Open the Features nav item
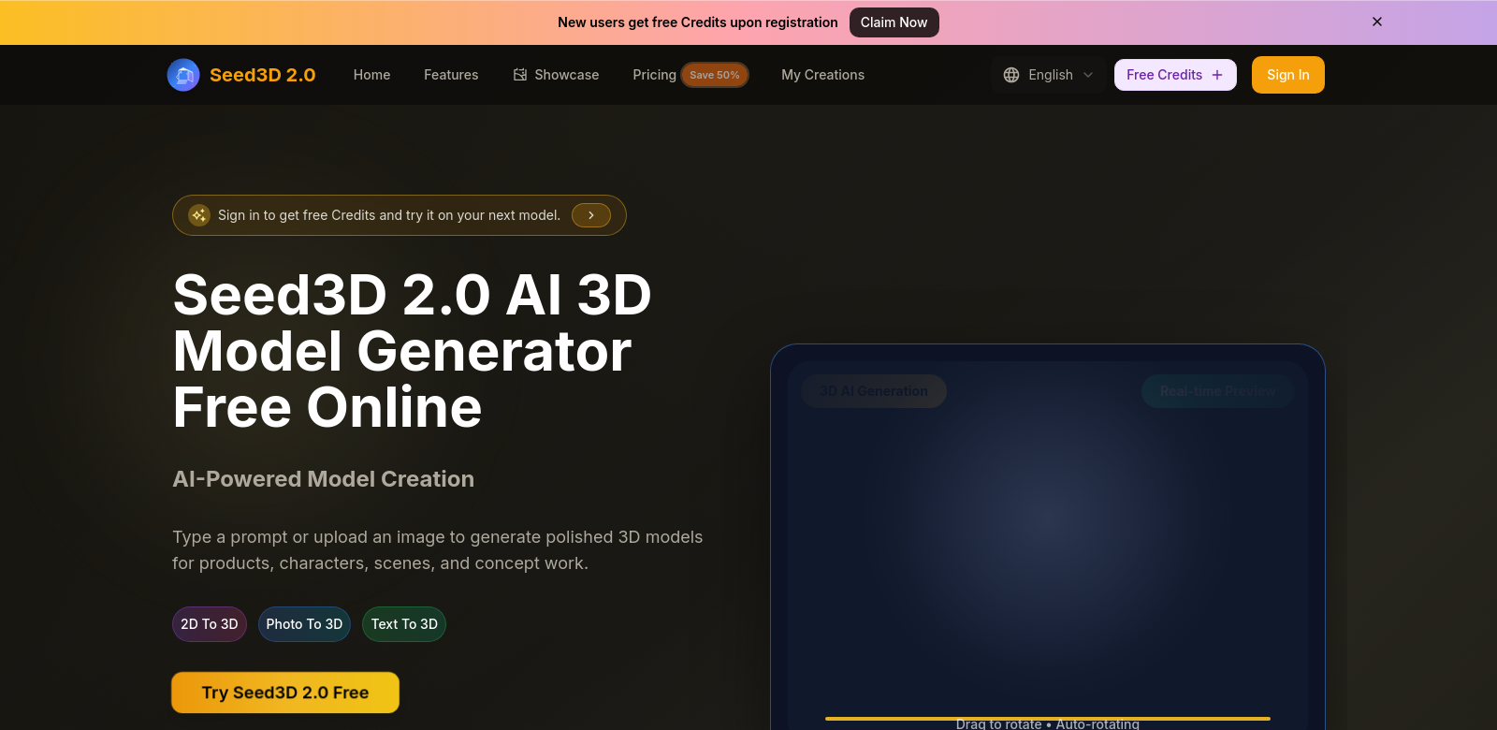 pyautogui.click(x=451, y=75)
